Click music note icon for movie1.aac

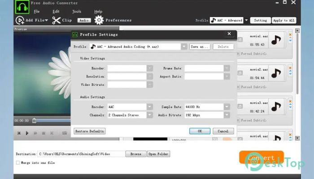[276, 40]
